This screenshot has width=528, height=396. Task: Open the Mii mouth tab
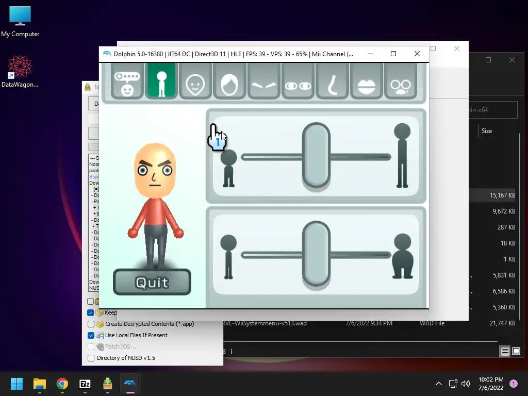367,81
